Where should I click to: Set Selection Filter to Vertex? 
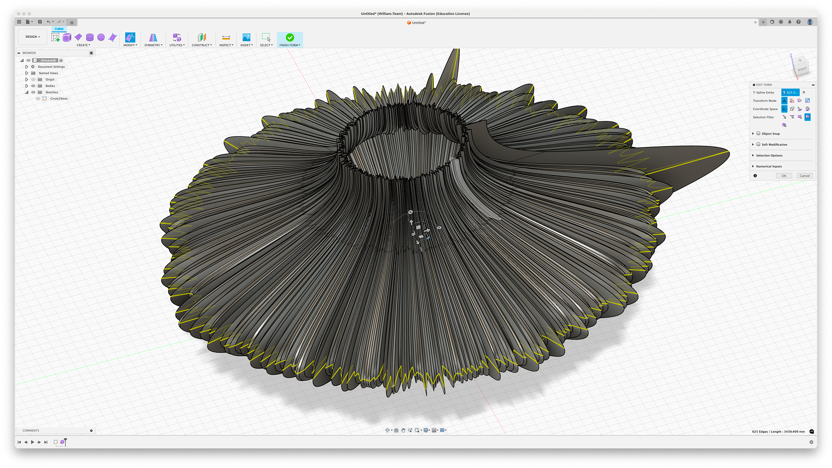tap(784, 117)
